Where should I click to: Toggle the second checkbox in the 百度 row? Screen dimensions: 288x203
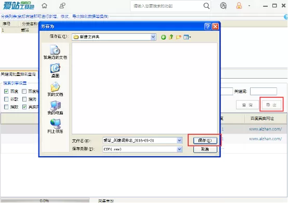(24, 91)
